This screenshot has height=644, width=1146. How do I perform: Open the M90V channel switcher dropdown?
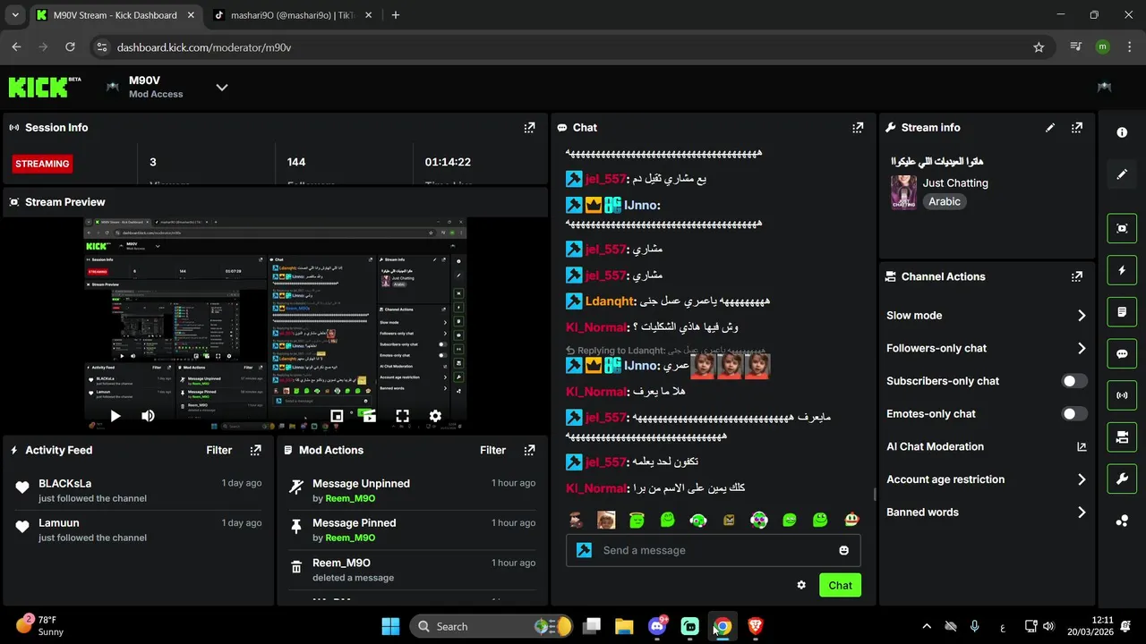[222, 88]
